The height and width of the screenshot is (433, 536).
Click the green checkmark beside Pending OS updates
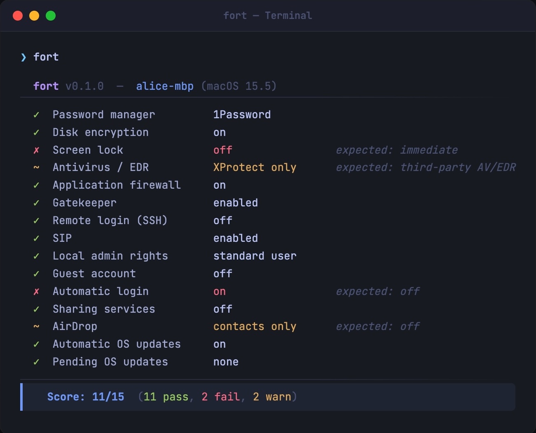coord(36,362)
